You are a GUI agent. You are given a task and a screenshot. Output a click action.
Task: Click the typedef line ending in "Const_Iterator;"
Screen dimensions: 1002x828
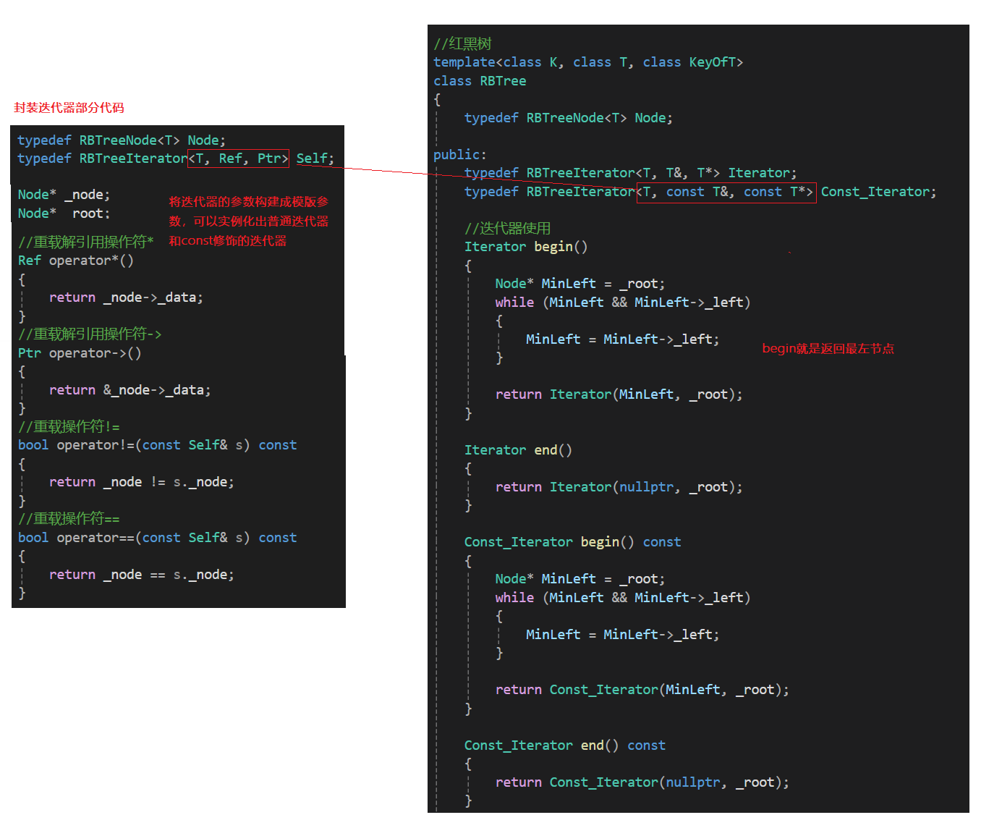click(700, 192)
